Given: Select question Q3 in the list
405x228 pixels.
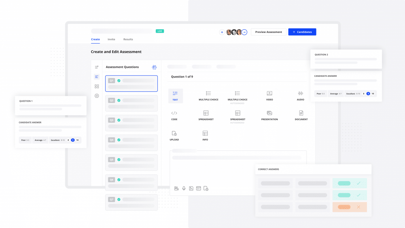Looking at the screenshot, I should [131, 123].
